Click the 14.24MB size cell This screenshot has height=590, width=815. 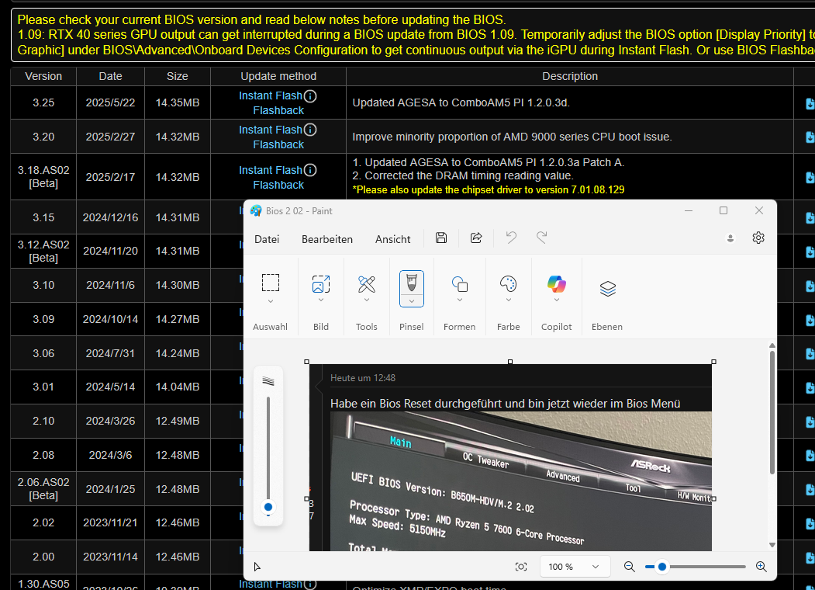pyautogui.click(x=178, y=353)
